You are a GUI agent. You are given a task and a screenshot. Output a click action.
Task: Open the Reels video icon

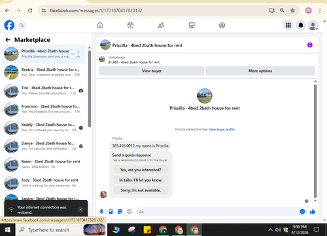pos(130,26)
